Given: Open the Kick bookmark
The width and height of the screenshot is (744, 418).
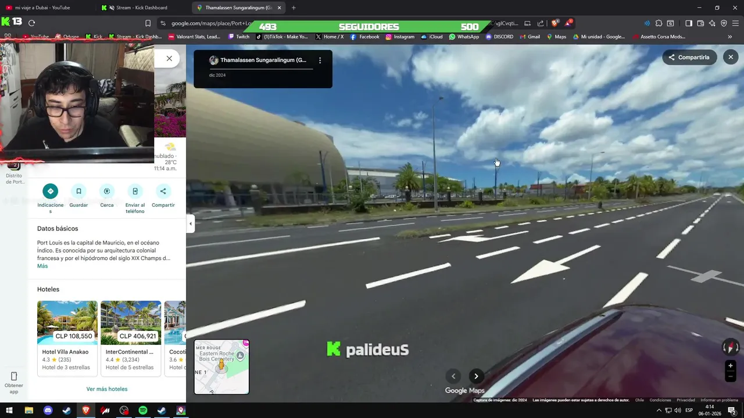Looking at the screenshot, I should click(x=94, y=37).
